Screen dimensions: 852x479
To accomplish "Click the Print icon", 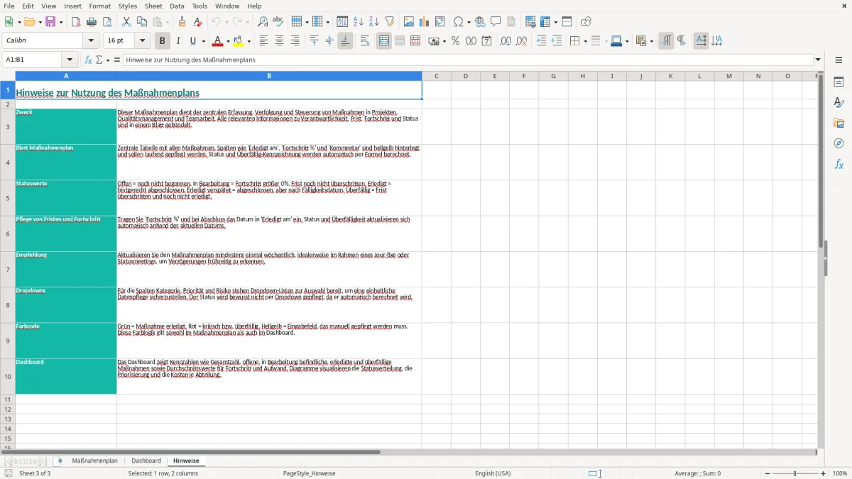I will (x=92, y=22).
